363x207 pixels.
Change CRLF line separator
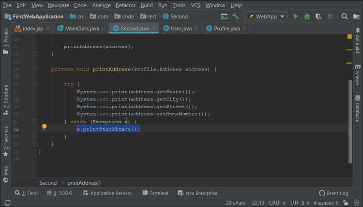pyautogui.click(x=277, y=203)
